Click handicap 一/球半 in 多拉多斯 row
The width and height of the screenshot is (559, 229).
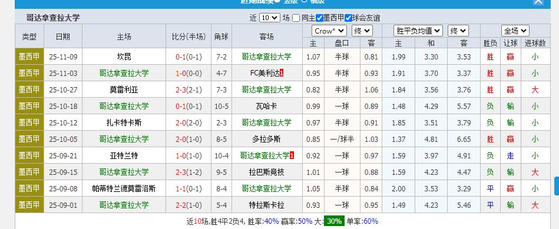pyautogui.click(x=342, y=140)
